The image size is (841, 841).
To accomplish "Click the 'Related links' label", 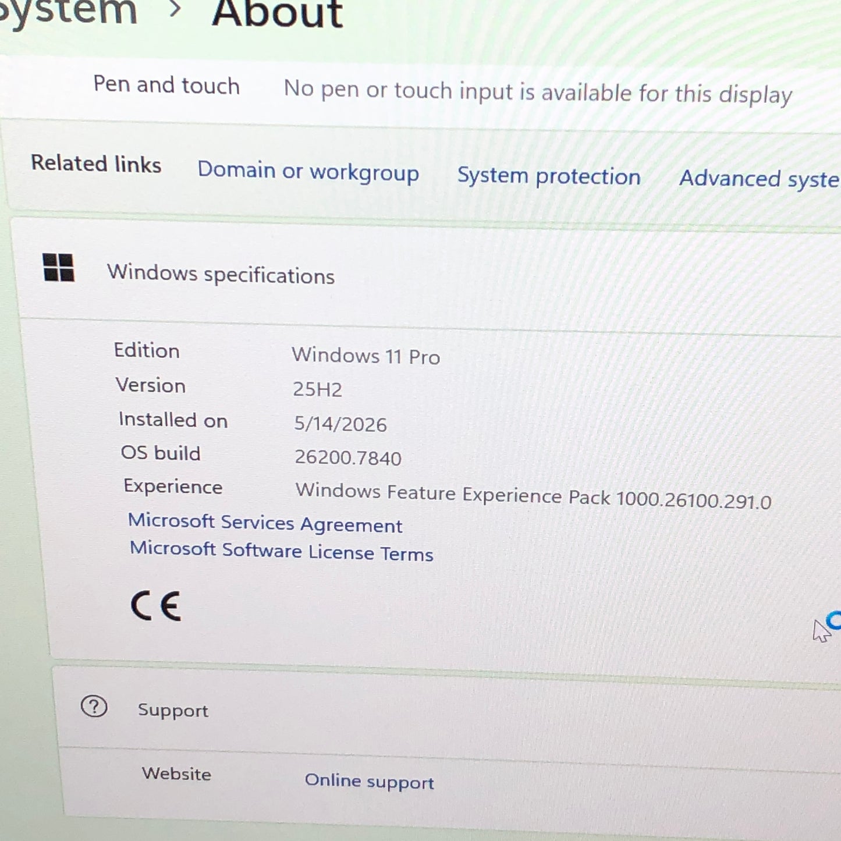I will coord(96,164).
